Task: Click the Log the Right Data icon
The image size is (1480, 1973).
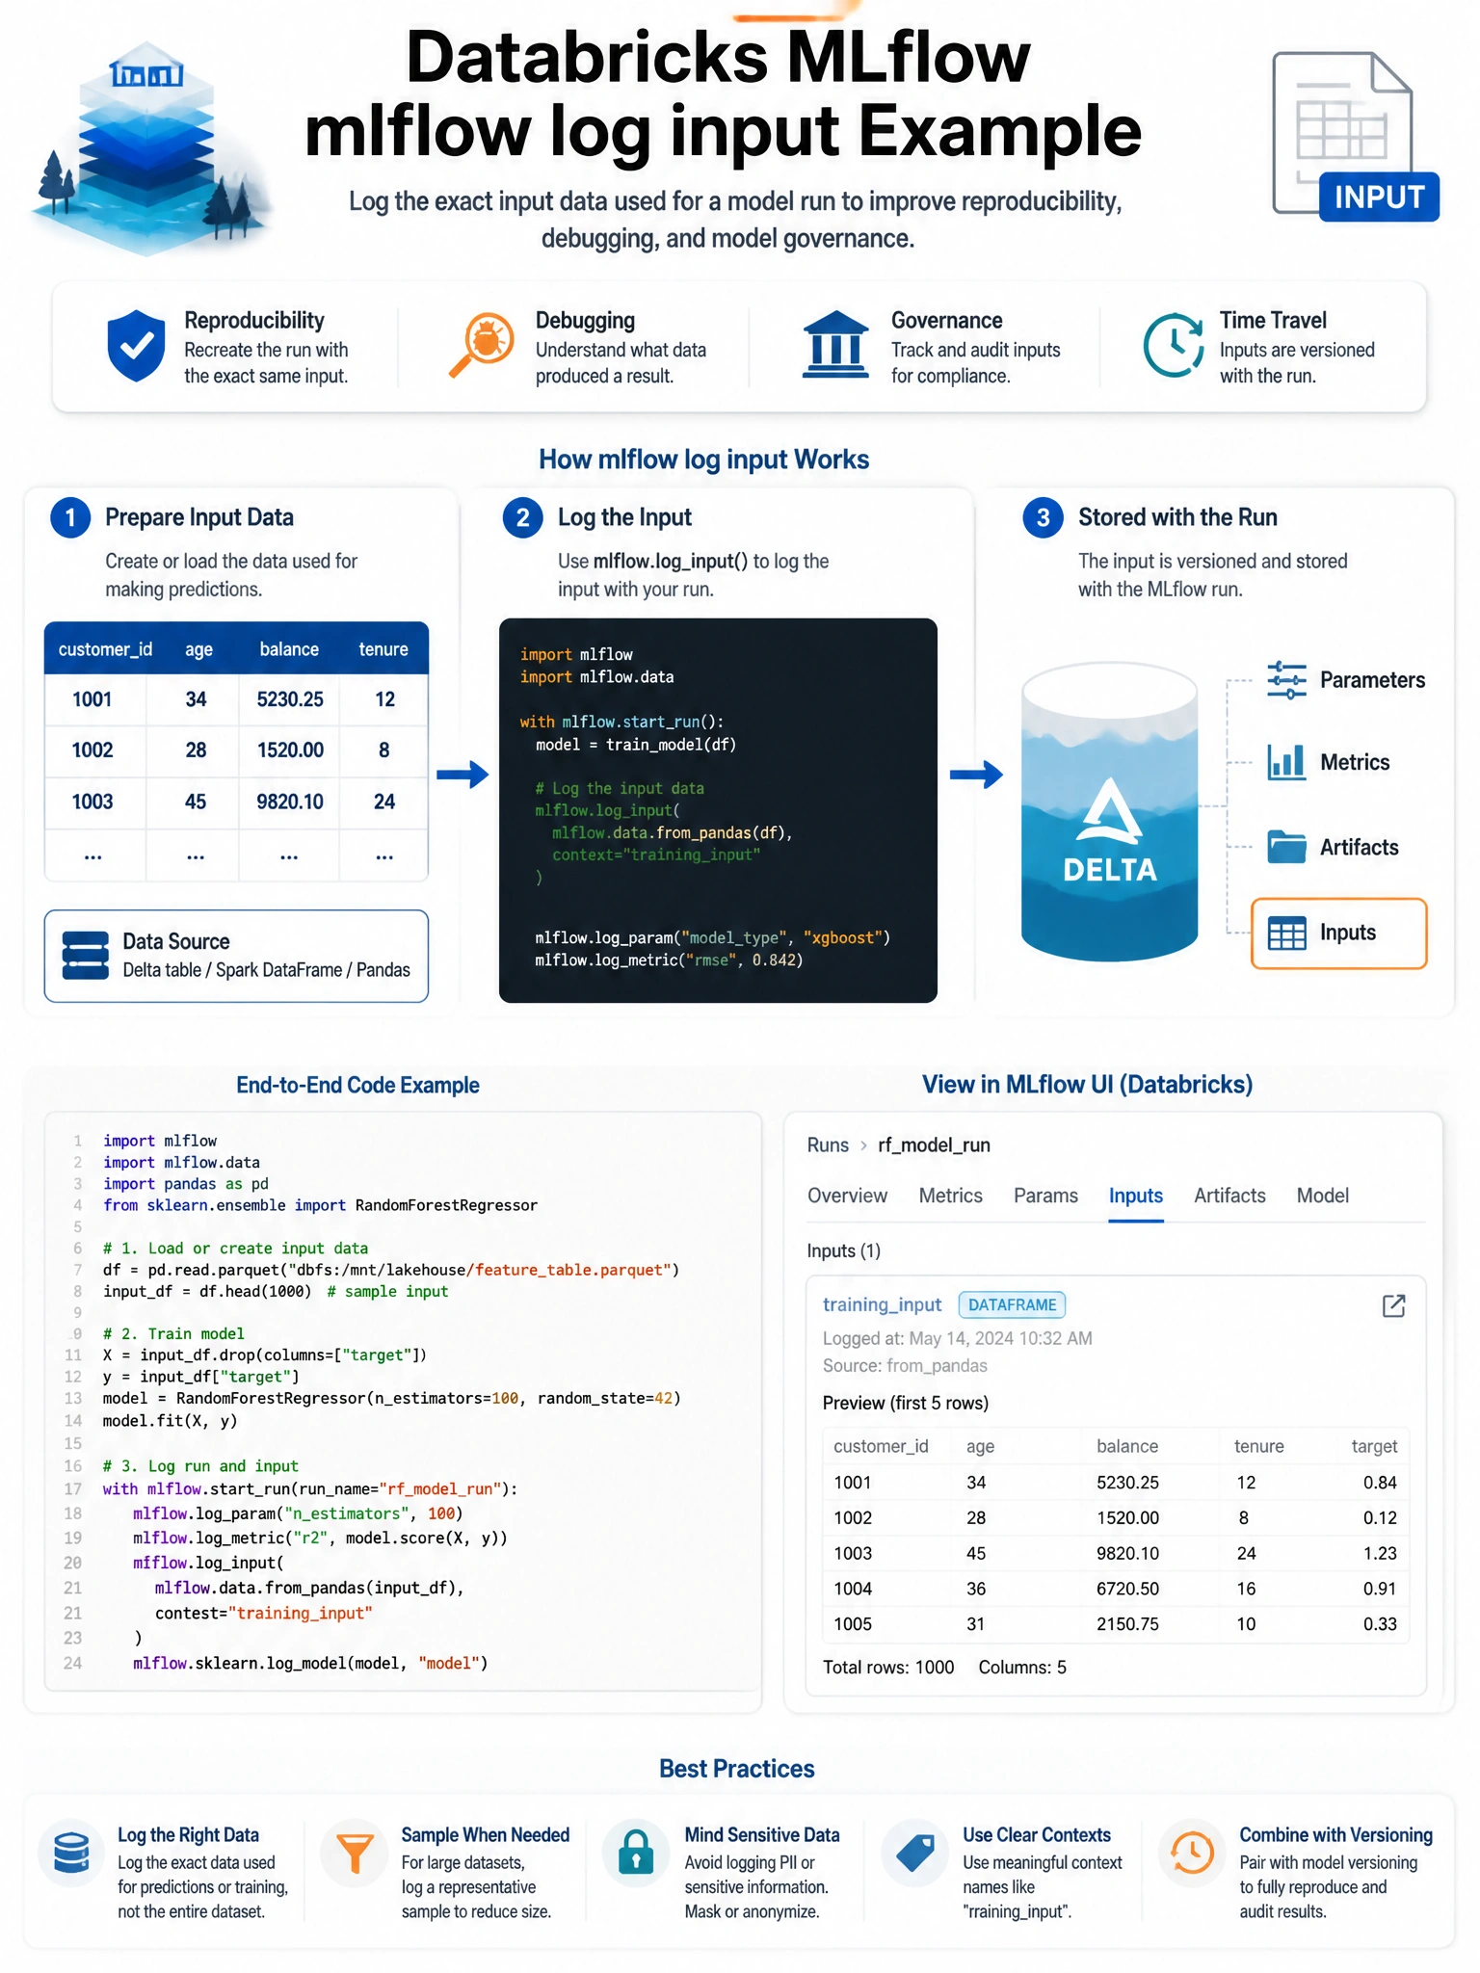Action: pyautogui.click(x=72, y=1852)
